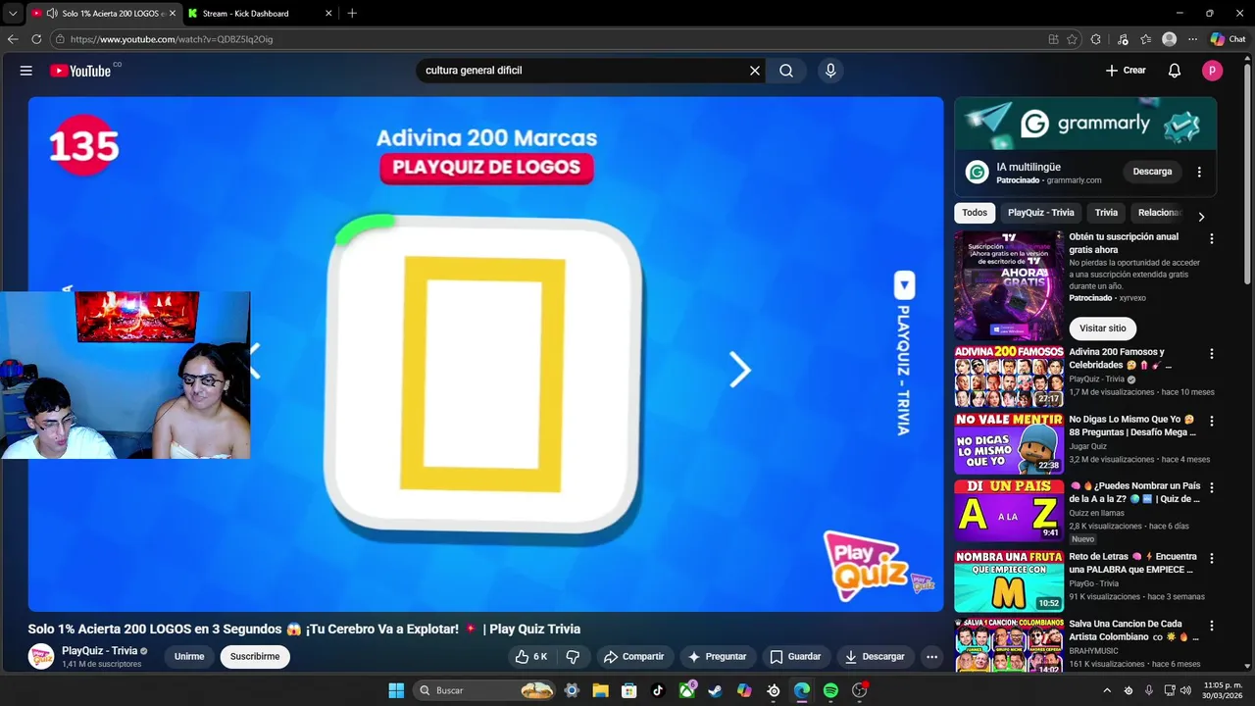This screenshot has width=1255, height=706.
Task: Share the video via Compartir
Action: [633, 657]
